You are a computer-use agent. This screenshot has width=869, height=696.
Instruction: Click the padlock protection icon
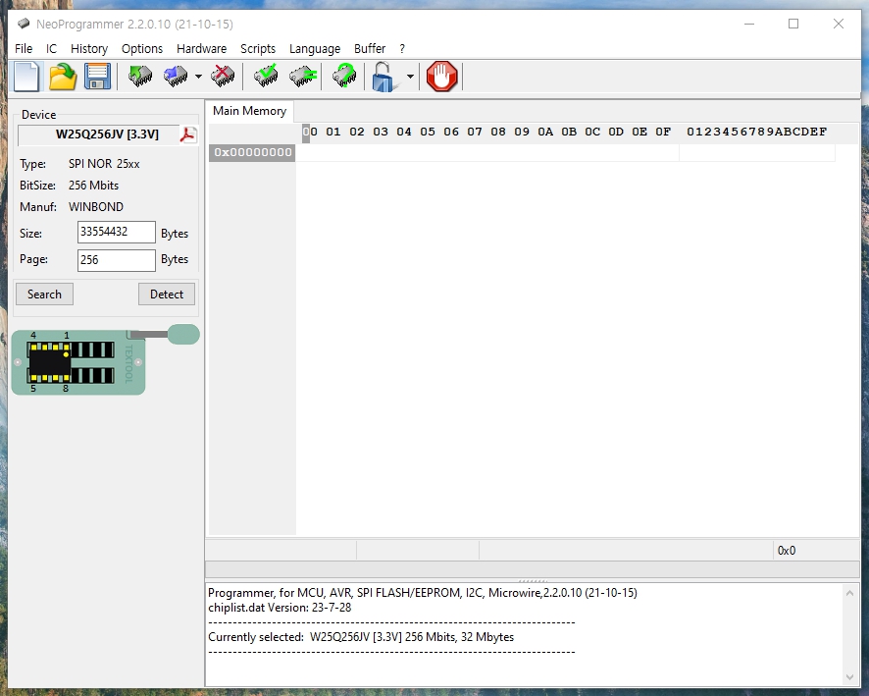(x=383, y=77)
